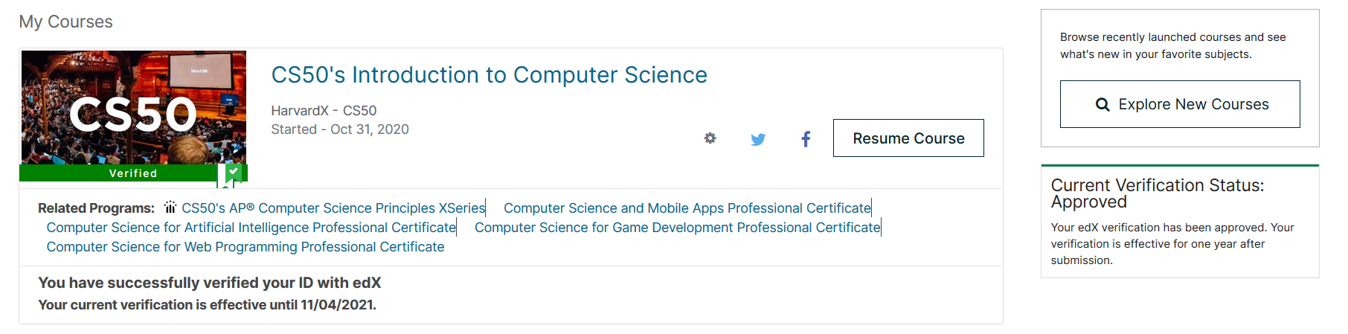Screen dimensions: 1348x334
Task: Click the magnifier icon in Explore button
Action: [x=1103, y=105]
